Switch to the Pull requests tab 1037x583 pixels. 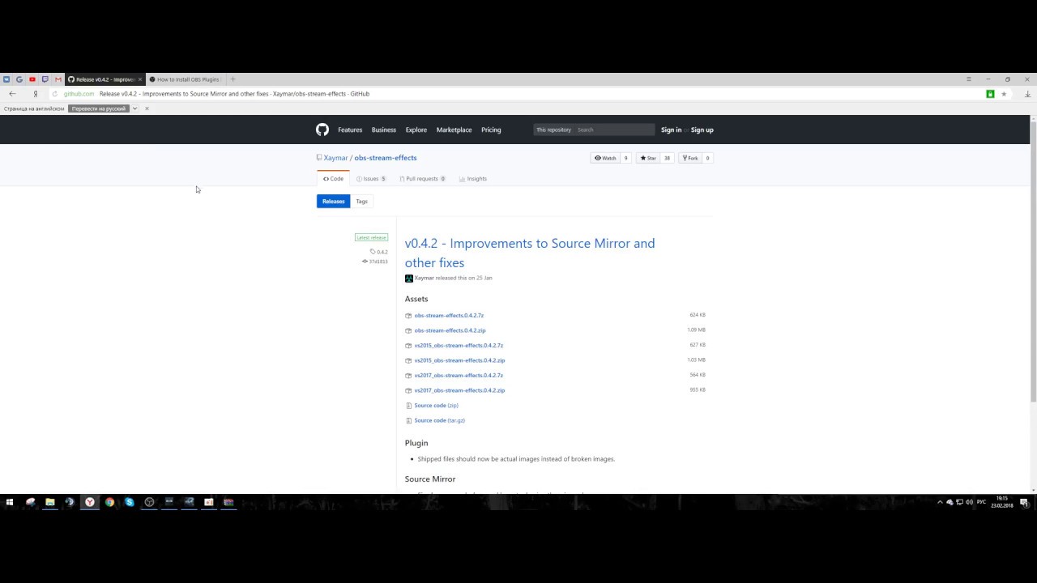click(423, 179)
